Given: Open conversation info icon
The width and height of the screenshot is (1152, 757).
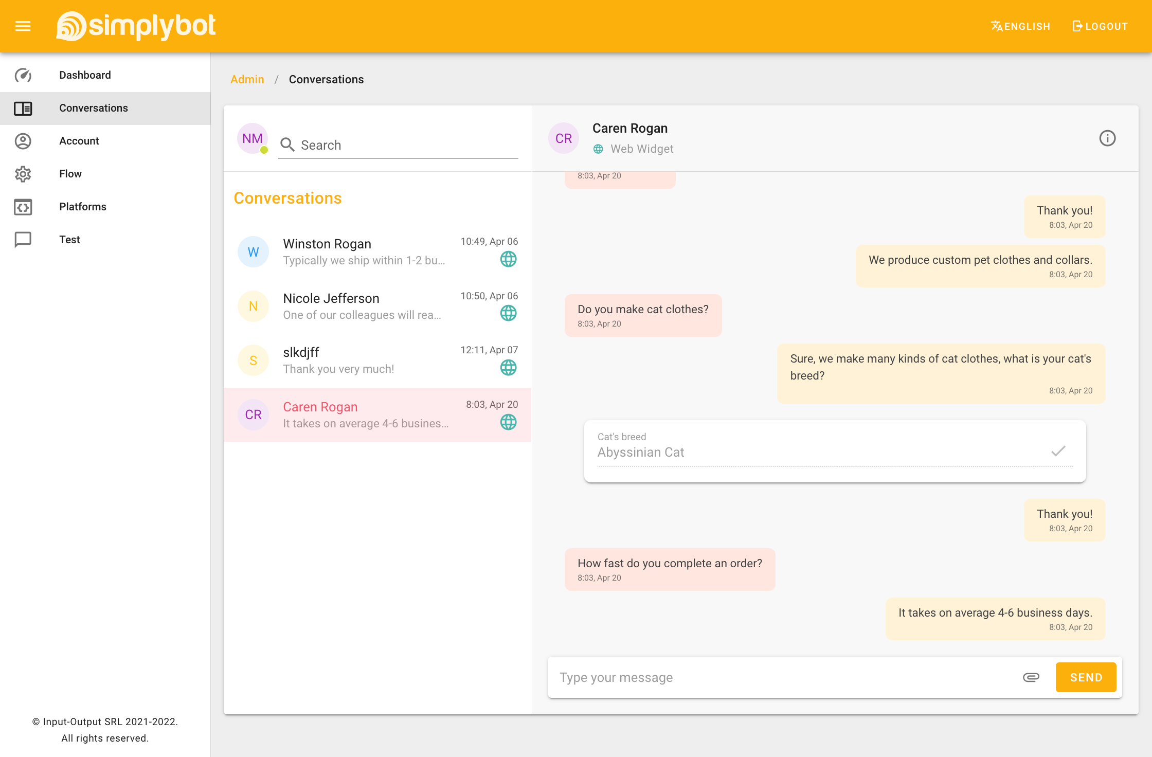Looking at the screenshot, I should point(1107,138).
